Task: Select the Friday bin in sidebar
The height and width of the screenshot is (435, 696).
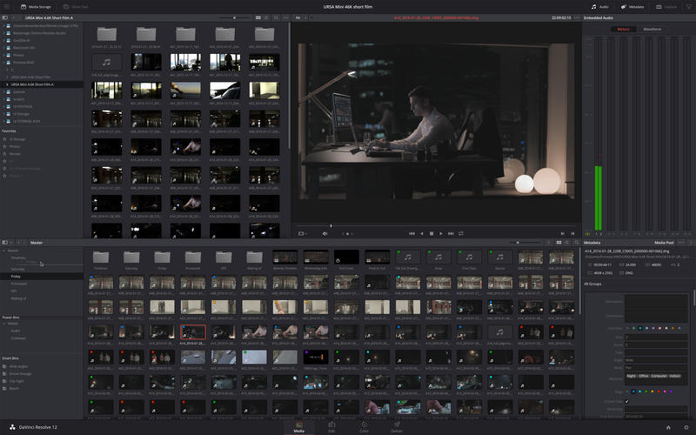Action: click(x=16, y=276)
